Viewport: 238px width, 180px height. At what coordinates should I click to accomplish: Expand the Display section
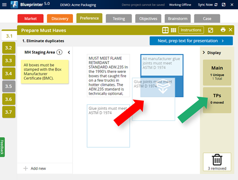204,53
